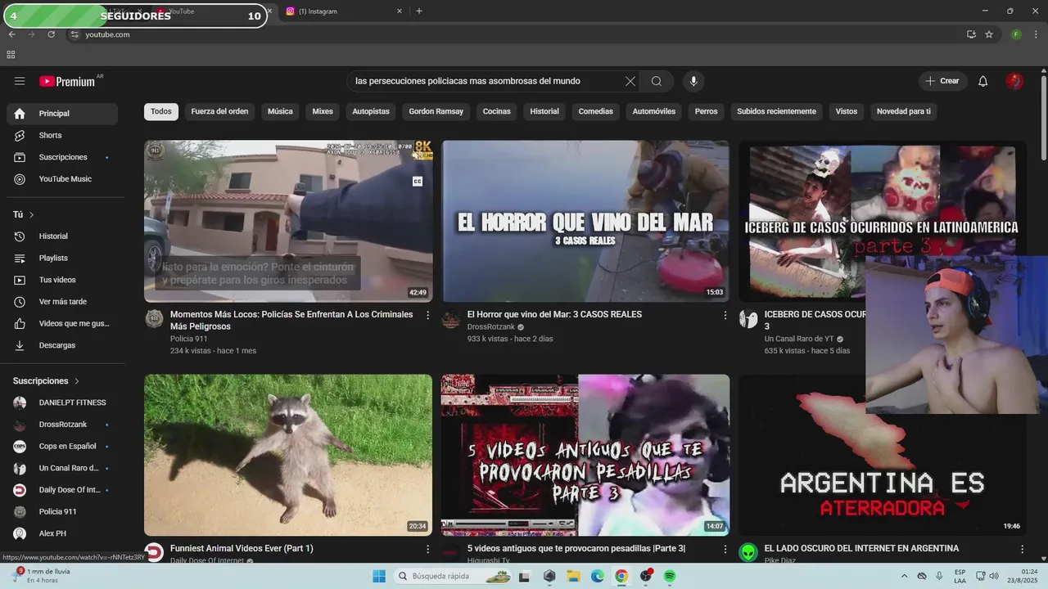Open options for Momentos Más Locos video
This screenshot has width=1048, height=589.
click(427, 315)
